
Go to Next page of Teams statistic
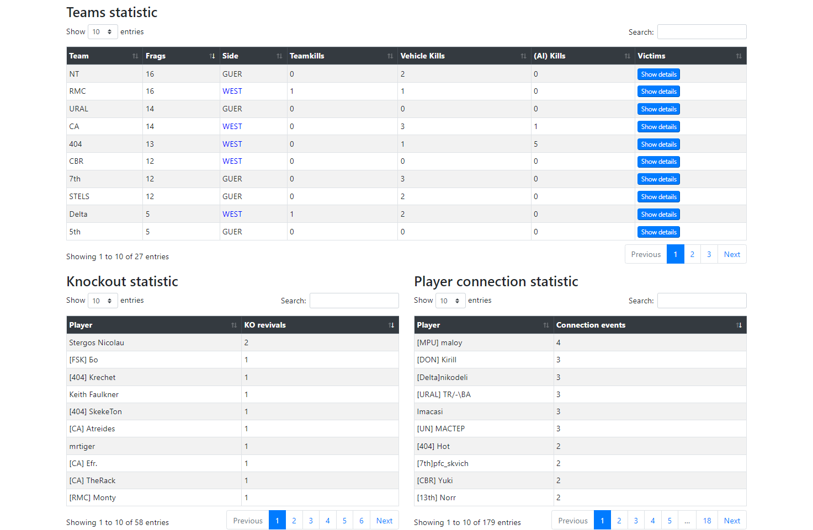(x=731, y=254)
